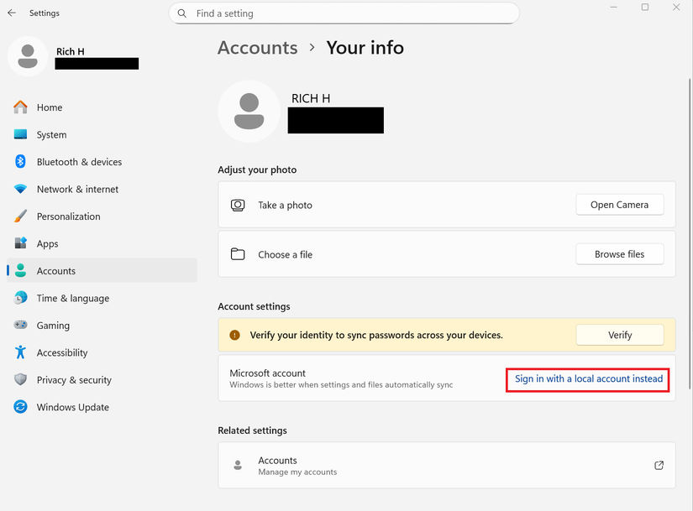Click the back arrow at top left
The image size is (693, 511).
11,13
